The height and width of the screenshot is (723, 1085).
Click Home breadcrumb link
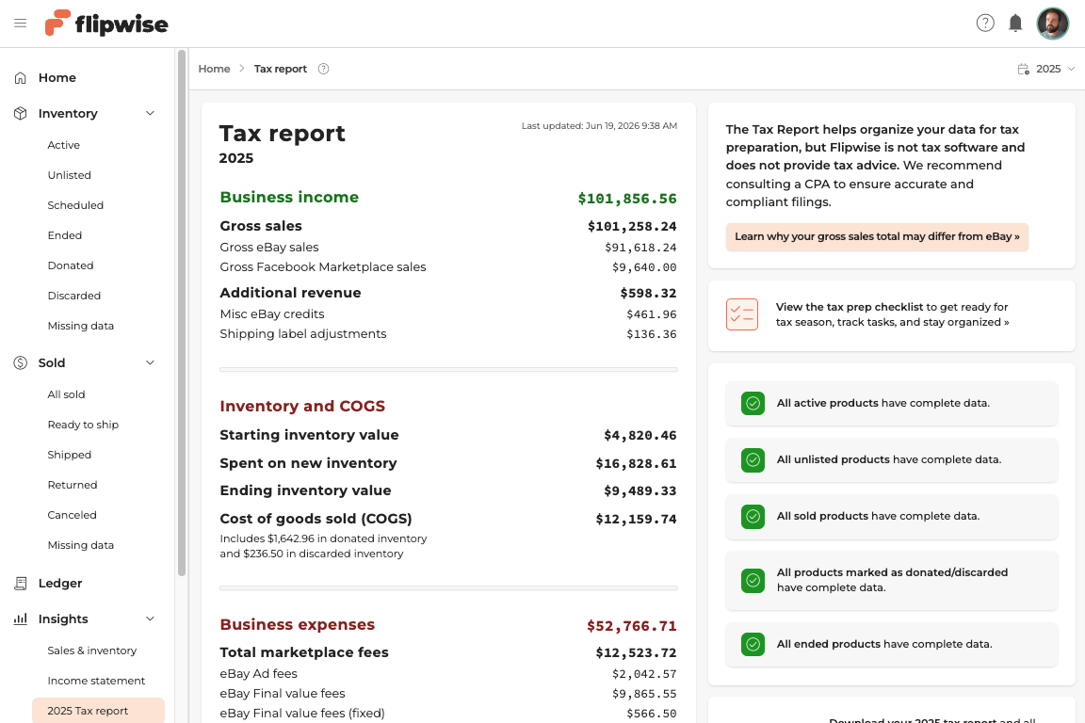pos(214,69)
